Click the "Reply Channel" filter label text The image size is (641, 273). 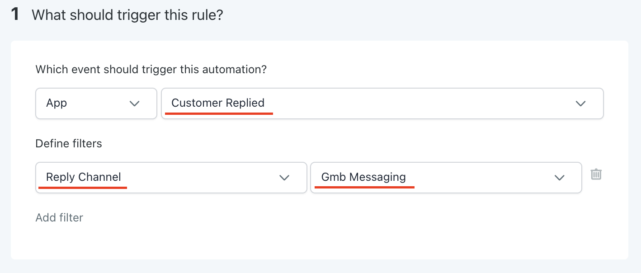pos(84,177)
